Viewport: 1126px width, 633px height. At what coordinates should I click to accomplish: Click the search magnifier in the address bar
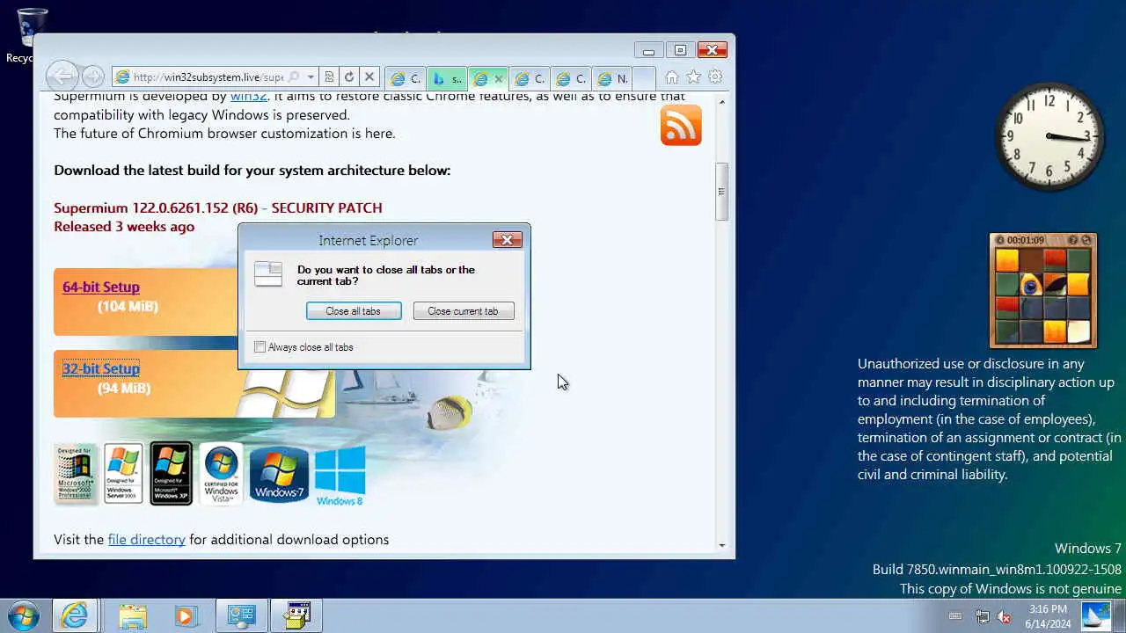(x=294, y=77)
